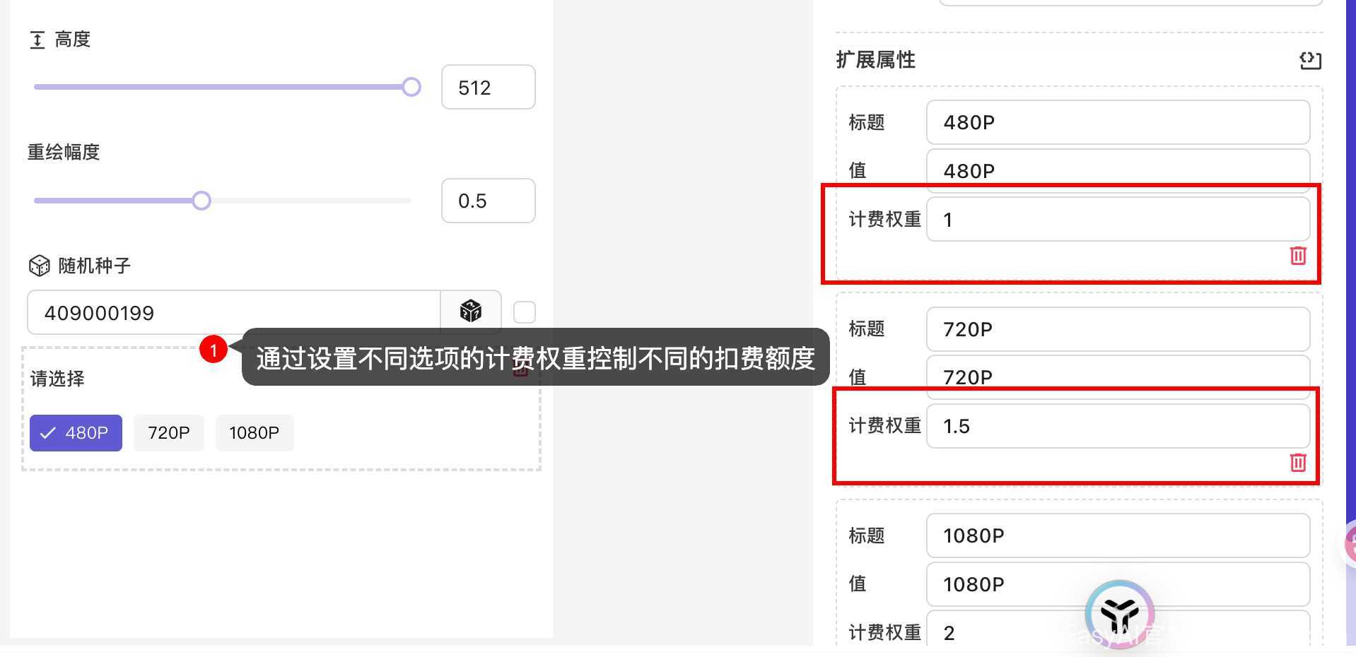Click the 重绘幅度 slider handle

coord(201,201)
